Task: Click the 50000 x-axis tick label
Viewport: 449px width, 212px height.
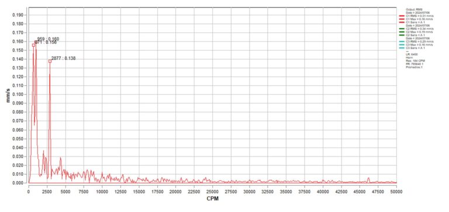Action: [396, 191]
